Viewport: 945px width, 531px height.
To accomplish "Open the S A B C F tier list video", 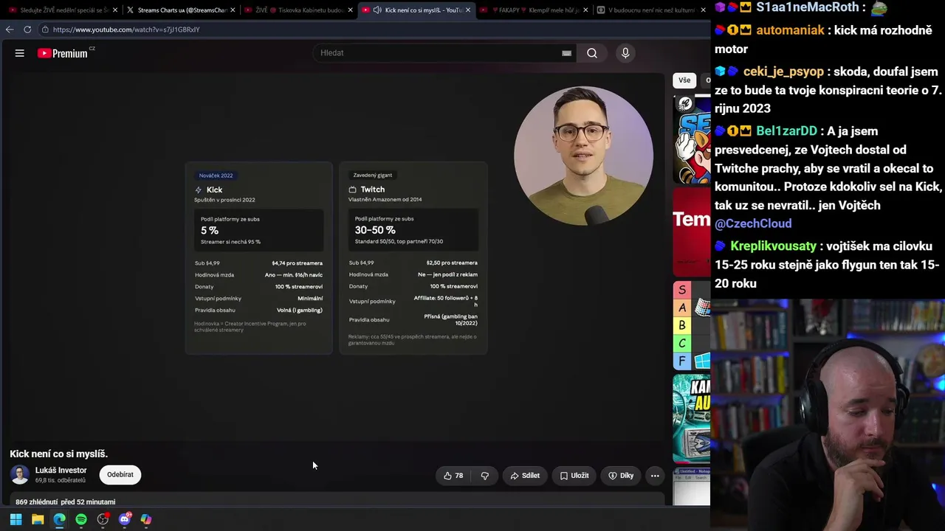I will pyautogui.click(x=692, y=325).
